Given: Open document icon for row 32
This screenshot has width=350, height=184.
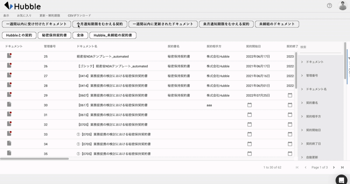Looking at the screenshot, I should (9, 124).
